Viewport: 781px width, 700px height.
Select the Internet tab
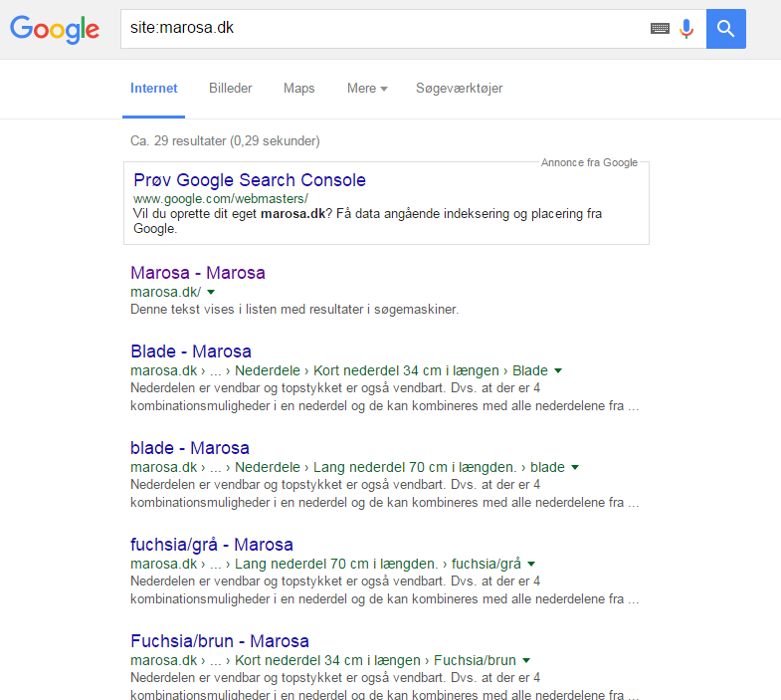[x=153, y=89]
